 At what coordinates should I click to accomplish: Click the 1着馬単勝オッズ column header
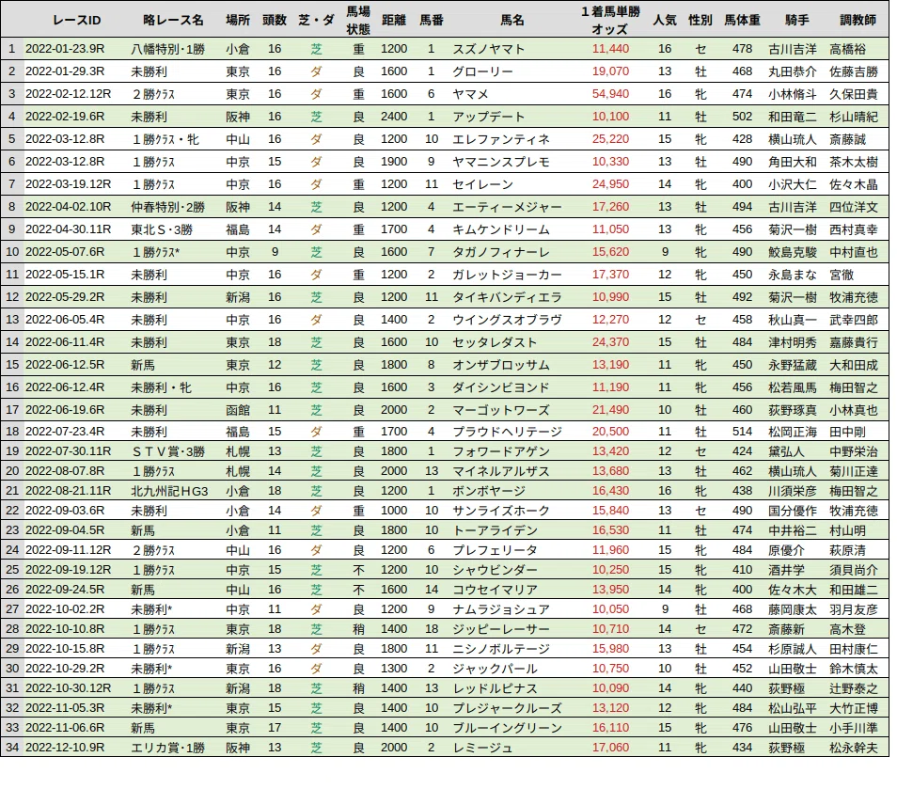click(610, 20)
